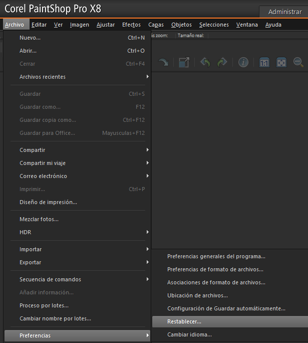Open the Efectos menu
Image resolution: width=308 pixels, height=343 pixels.
131,25
